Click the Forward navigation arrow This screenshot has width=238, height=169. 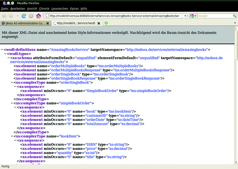pos(11,16)
